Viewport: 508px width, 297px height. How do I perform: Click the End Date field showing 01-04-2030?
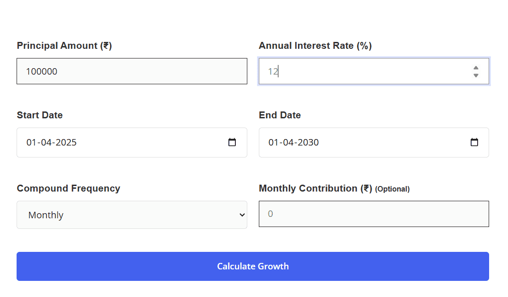coord(359,142)
